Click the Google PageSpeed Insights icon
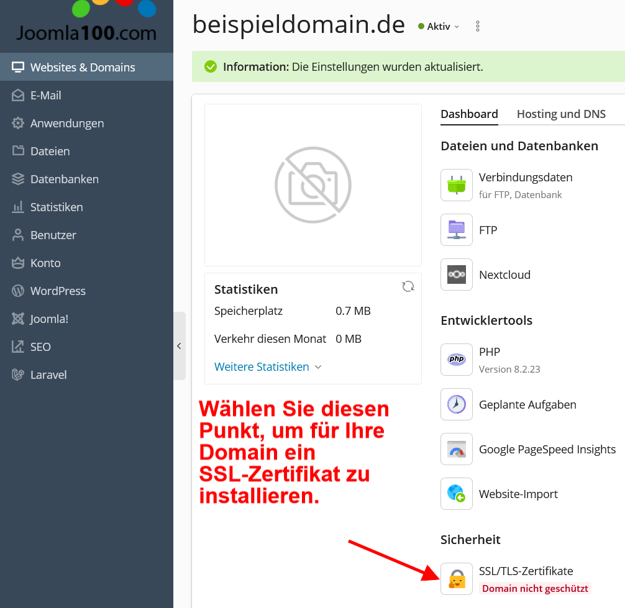625x608 pixels. click(x=457, y=449)
